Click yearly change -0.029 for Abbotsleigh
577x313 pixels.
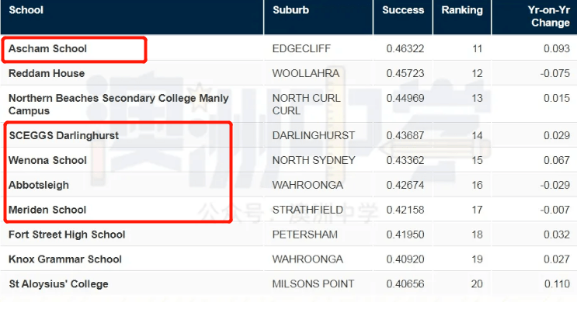coord(555,185)
